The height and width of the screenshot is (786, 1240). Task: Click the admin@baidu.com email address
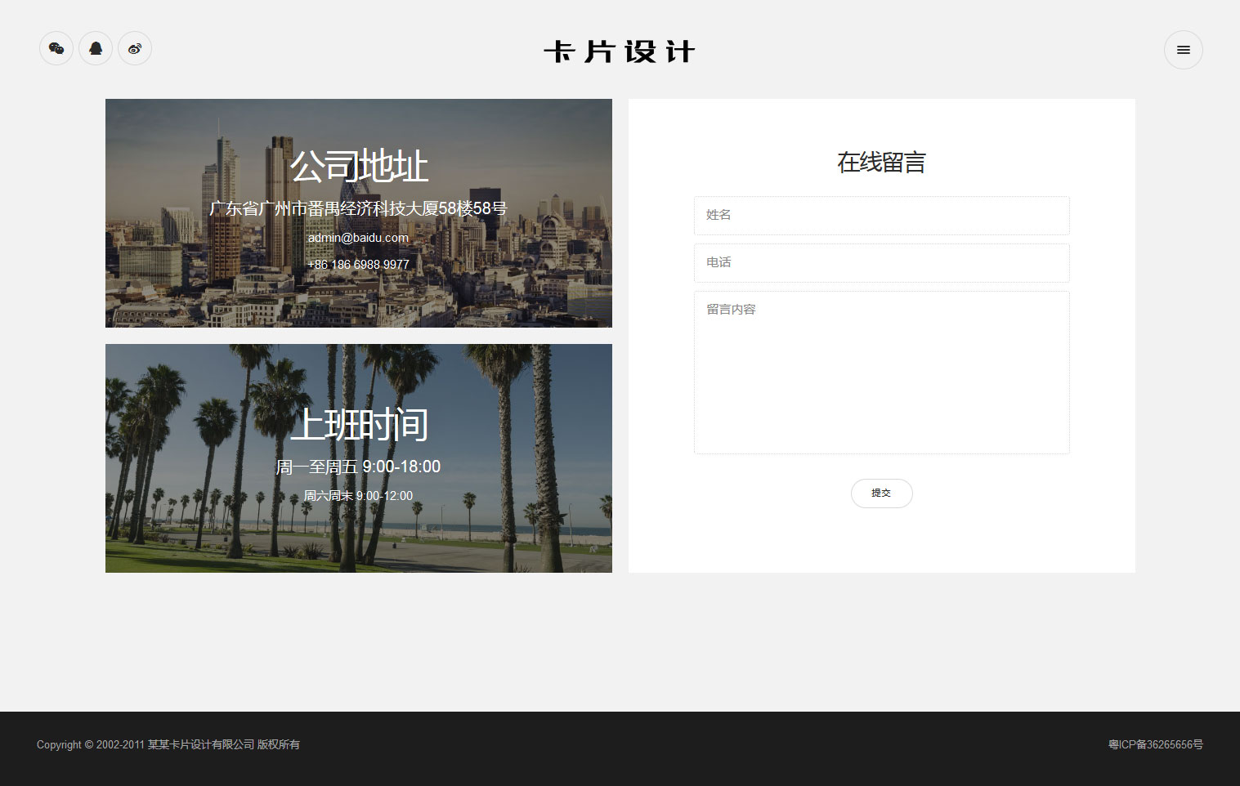[x=358, y=238]
